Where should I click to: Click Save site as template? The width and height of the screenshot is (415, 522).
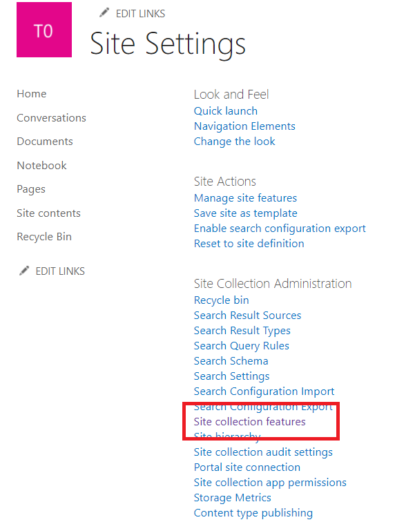(x=245, y=213)
